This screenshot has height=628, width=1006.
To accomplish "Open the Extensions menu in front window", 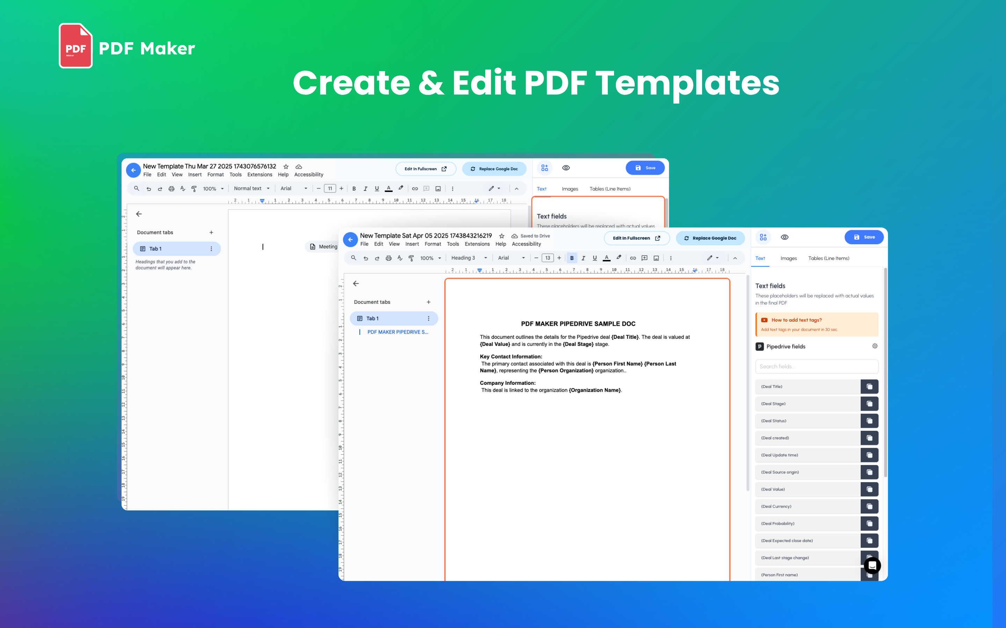I will (x=477, y=244).
